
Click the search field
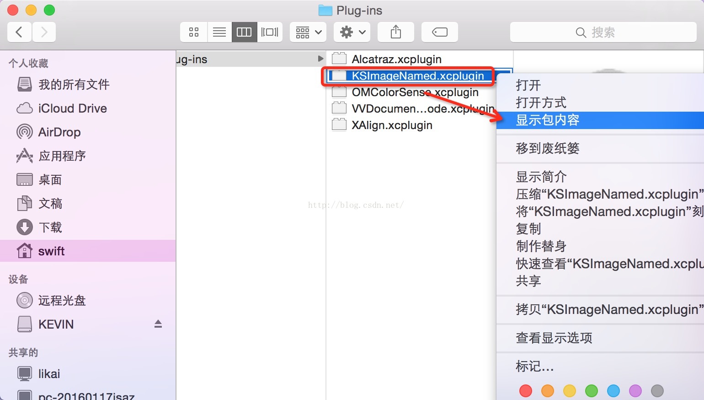tap(603, 32)
